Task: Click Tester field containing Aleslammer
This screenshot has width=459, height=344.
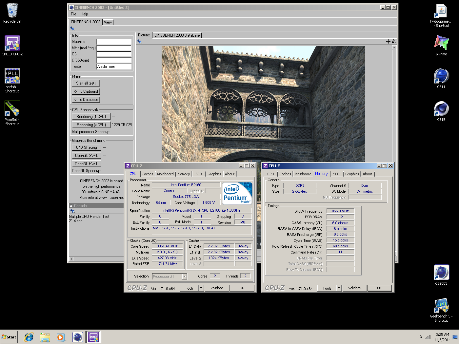Action: tap(114, 67)
